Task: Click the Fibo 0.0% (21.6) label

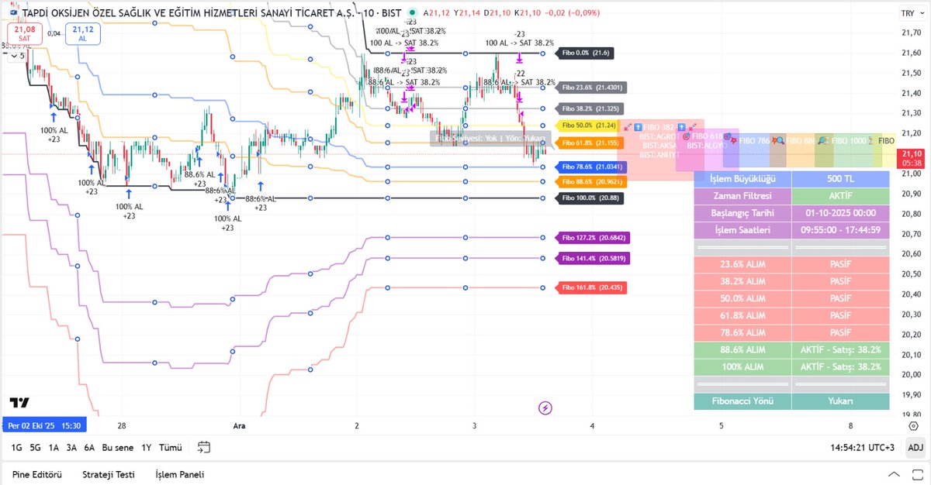Action: [587, 53]
